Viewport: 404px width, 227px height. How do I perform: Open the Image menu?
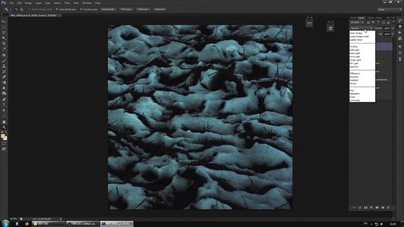[28, 3]
